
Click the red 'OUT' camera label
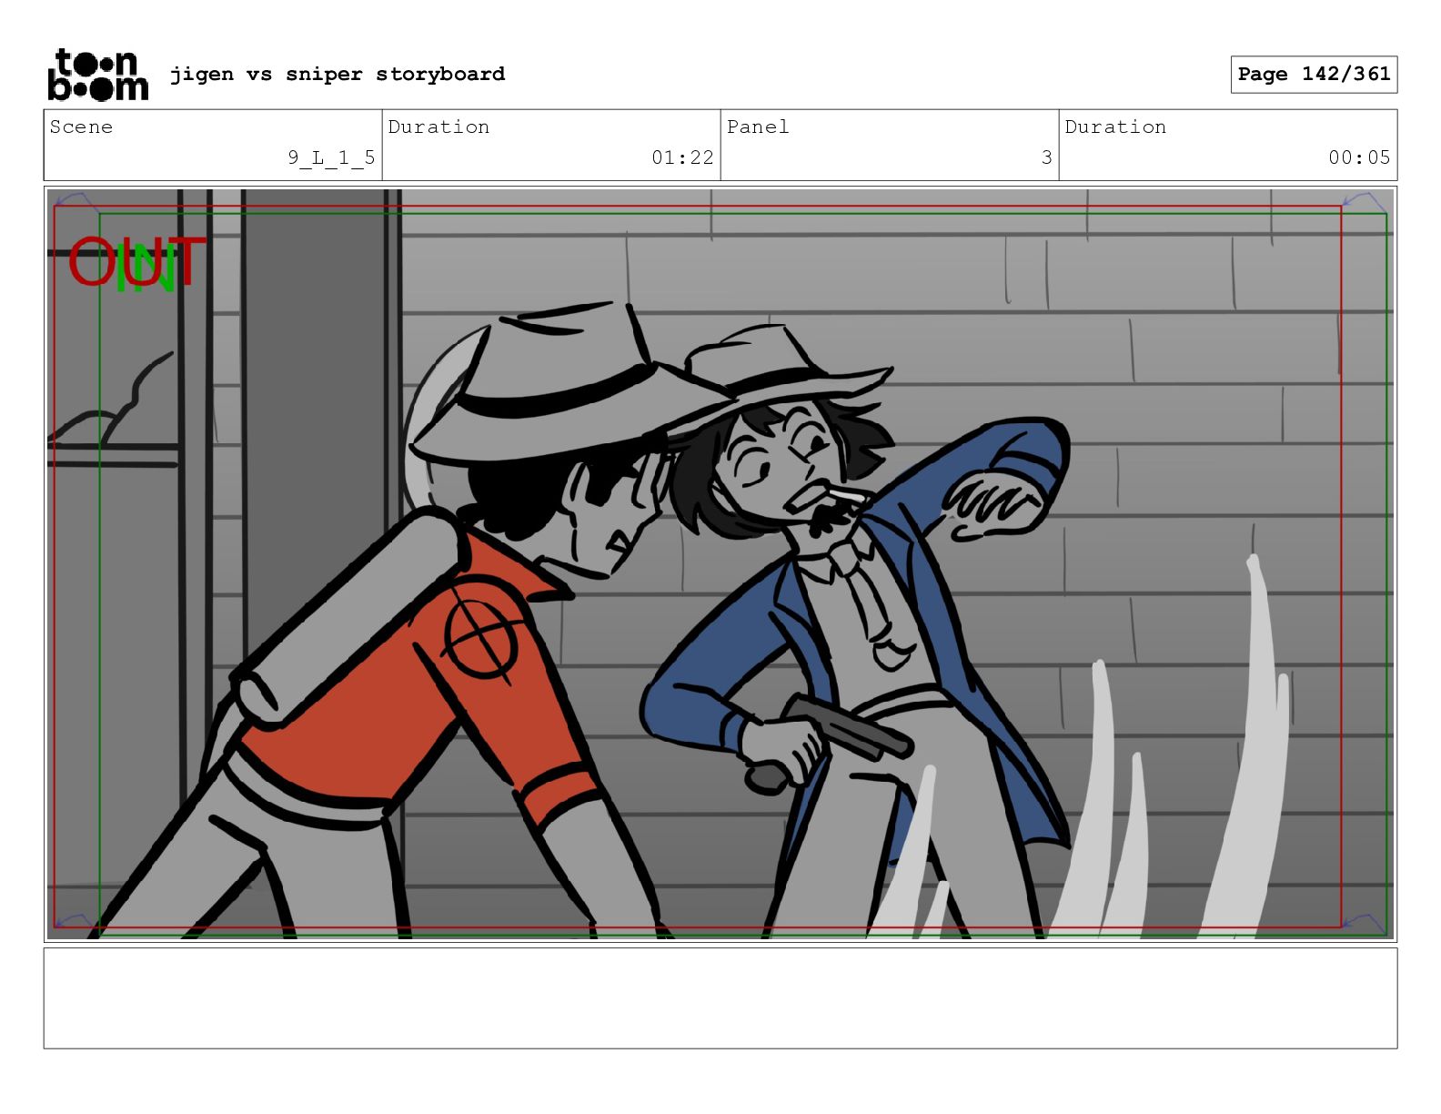click(137, 262)
